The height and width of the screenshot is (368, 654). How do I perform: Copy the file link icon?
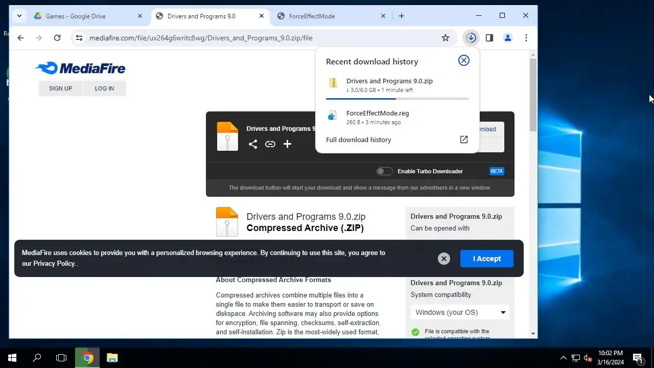point(270,144)
